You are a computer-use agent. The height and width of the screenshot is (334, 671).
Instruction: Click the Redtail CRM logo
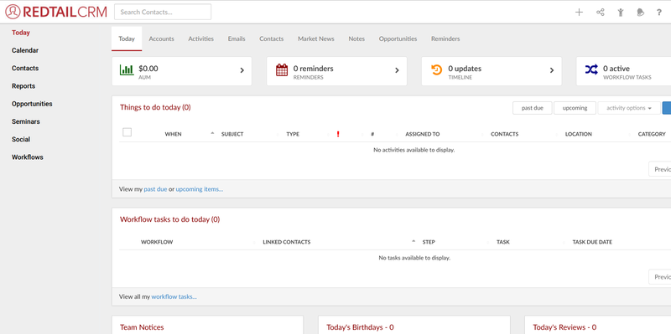[x=56, y=12]
